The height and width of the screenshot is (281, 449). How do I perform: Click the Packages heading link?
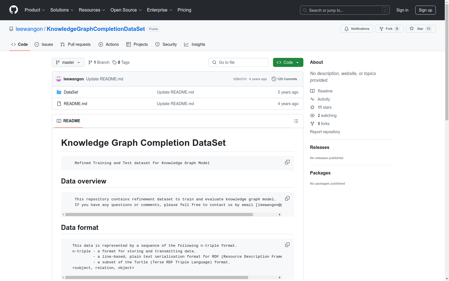pyautogui.click(x=320, y=173)
